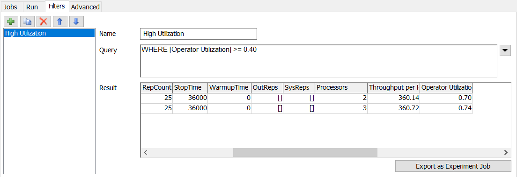Image resolution: width=517 pixels, height=177 pixels.
Task: Click the StopTime column header
Action: pyautogui.click(x=190, y=87)
